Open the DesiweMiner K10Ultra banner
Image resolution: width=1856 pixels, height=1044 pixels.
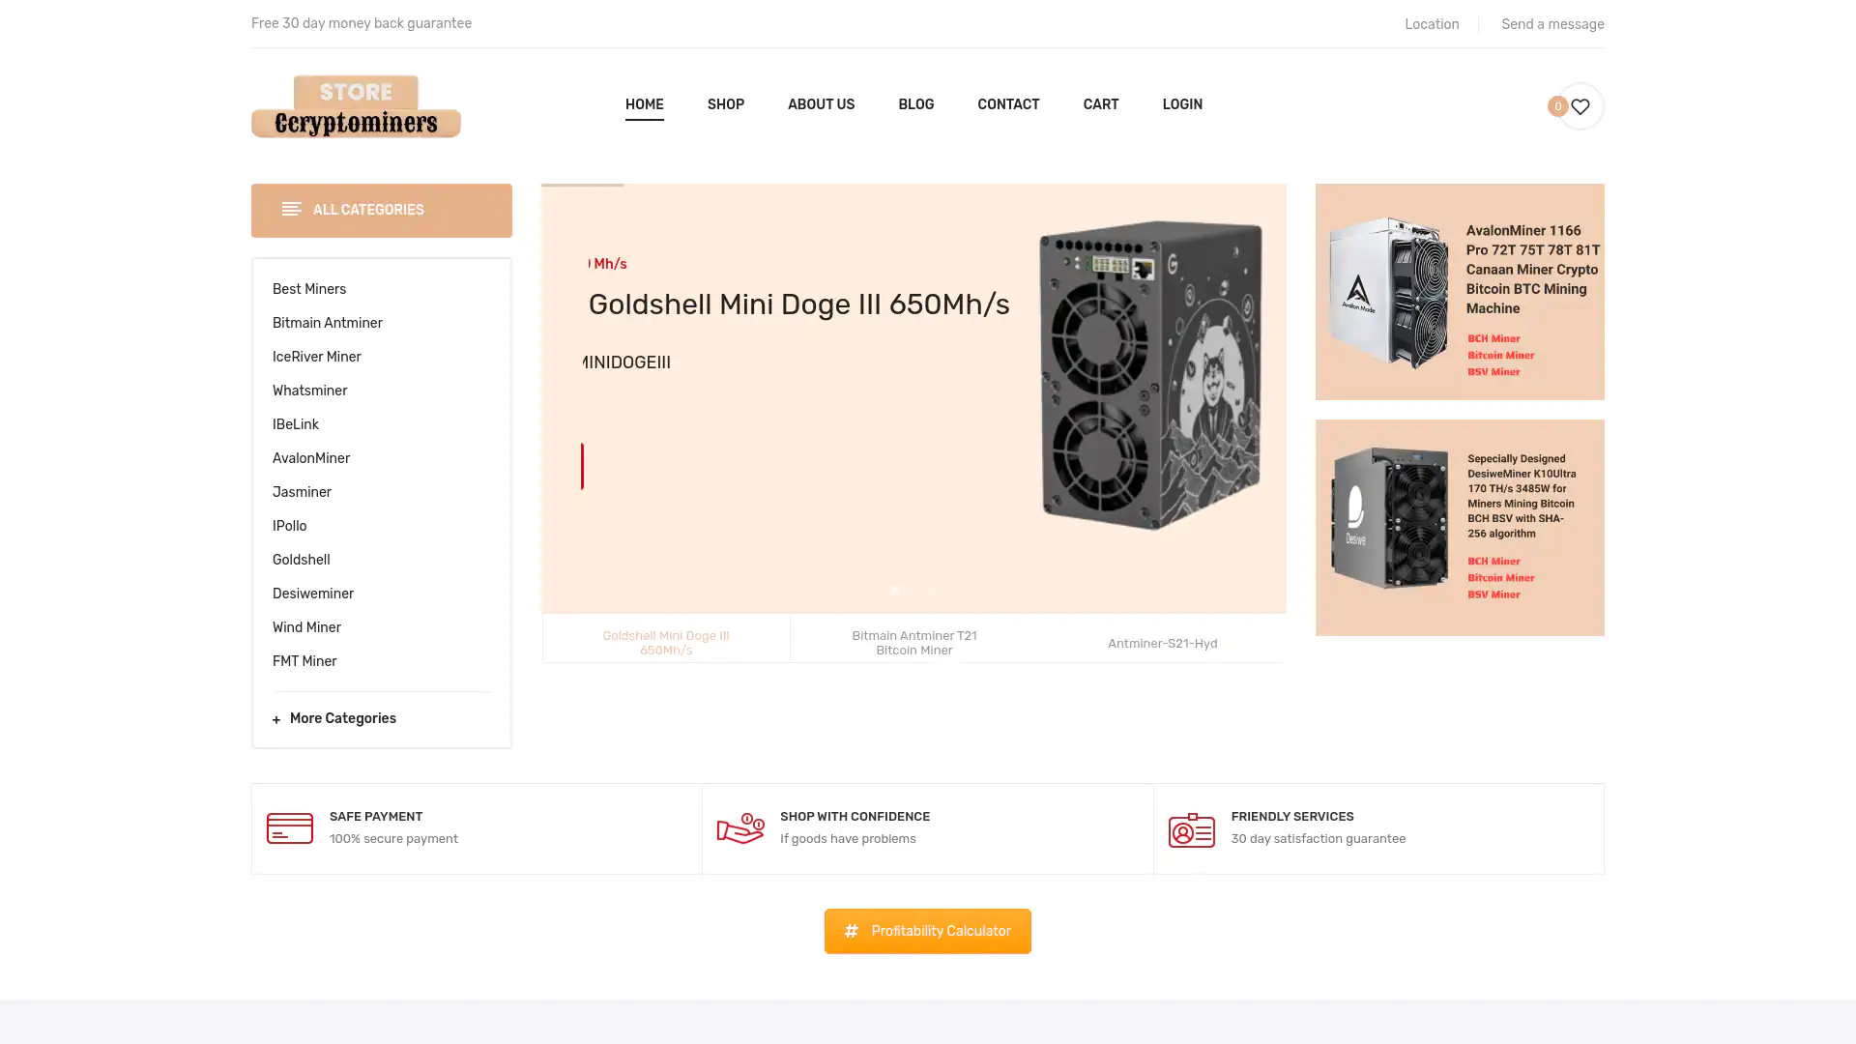(1460, 528)
